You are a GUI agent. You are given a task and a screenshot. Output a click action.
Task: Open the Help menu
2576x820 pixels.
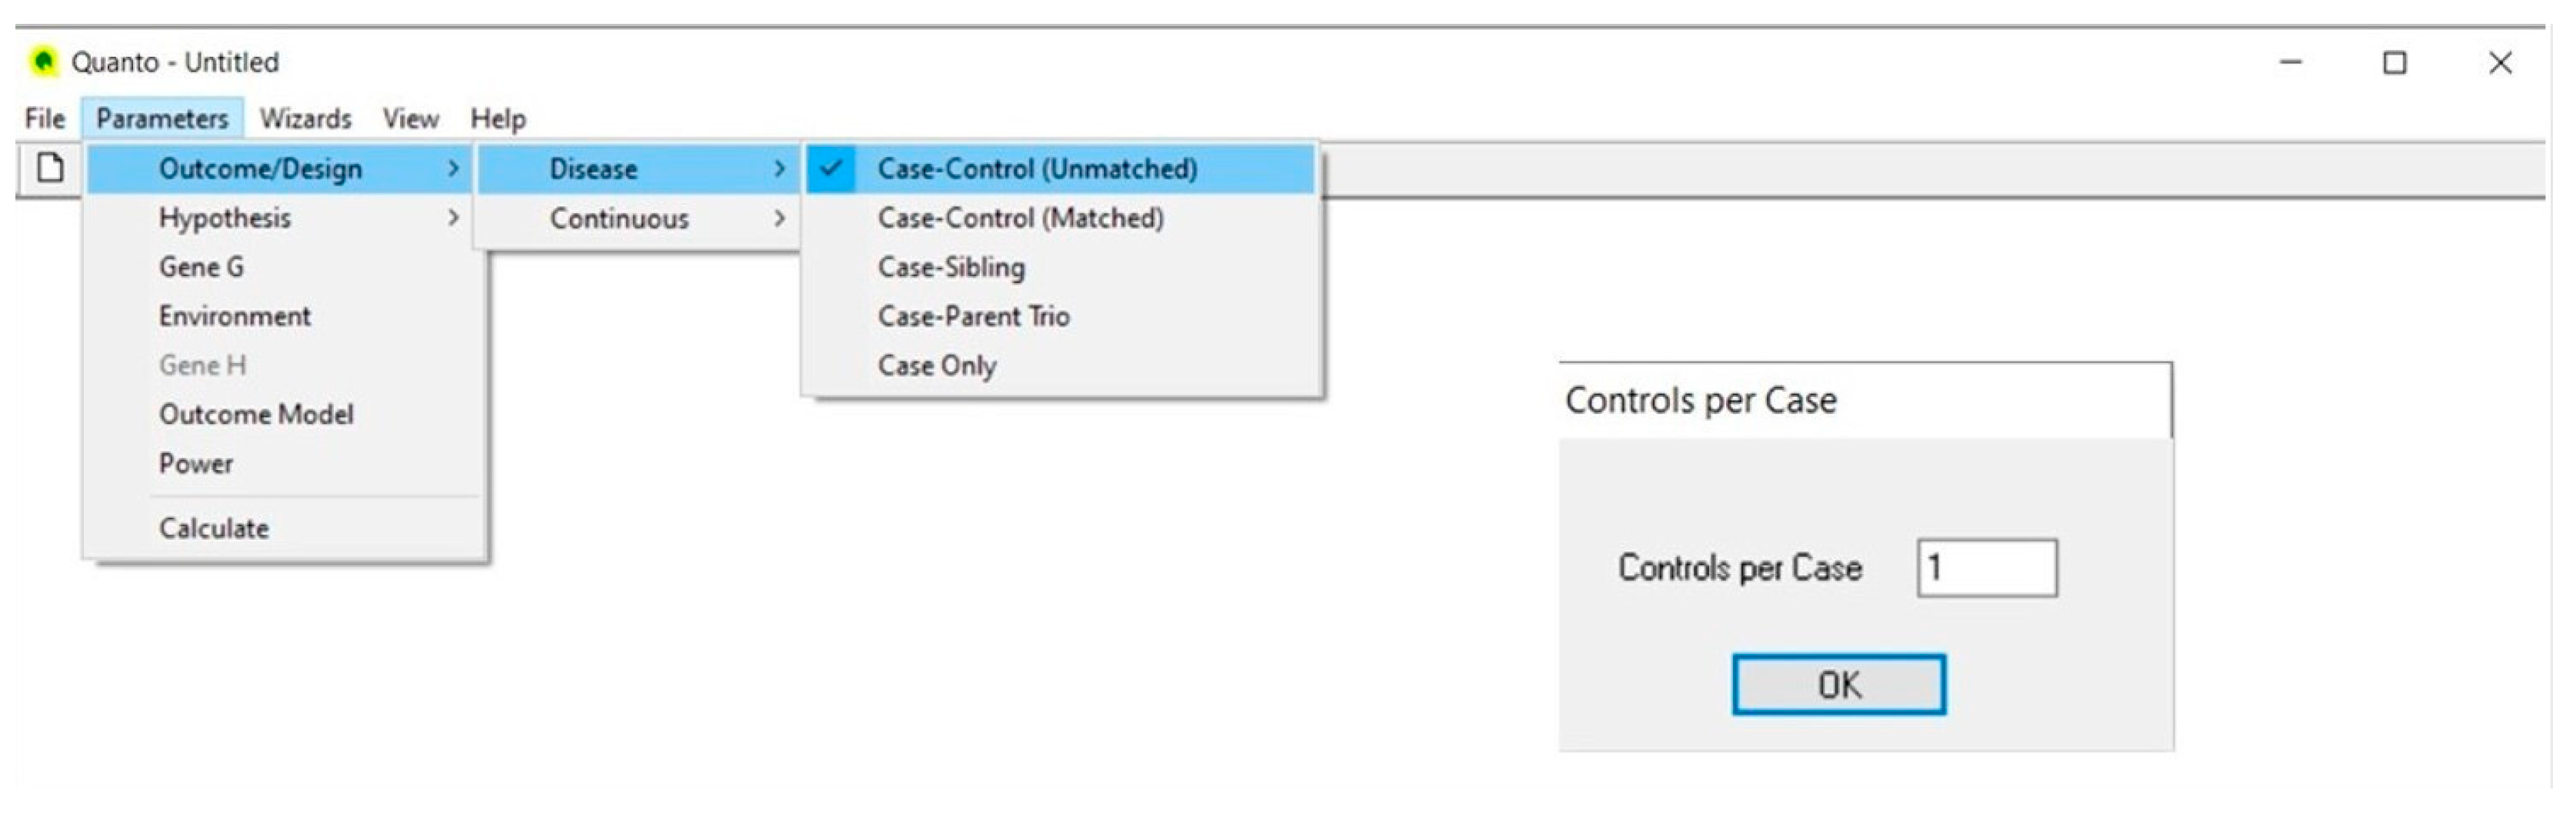[x=498, y=119]
